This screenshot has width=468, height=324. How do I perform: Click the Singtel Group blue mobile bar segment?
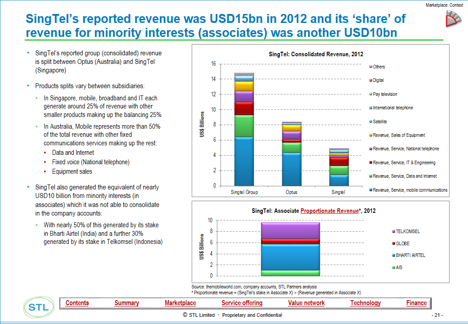244,162
